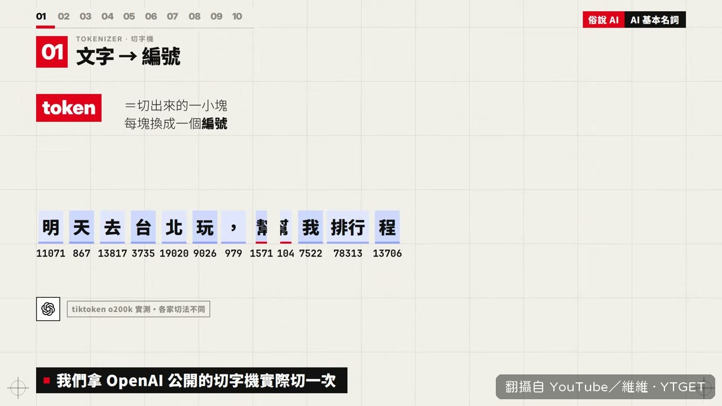Select the token ID 1571
722x406 pixels.
click(262, 254)
